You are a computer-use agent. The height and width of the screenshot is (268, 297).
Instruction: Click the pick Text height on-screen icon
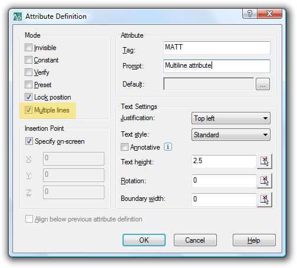point(265,161)
